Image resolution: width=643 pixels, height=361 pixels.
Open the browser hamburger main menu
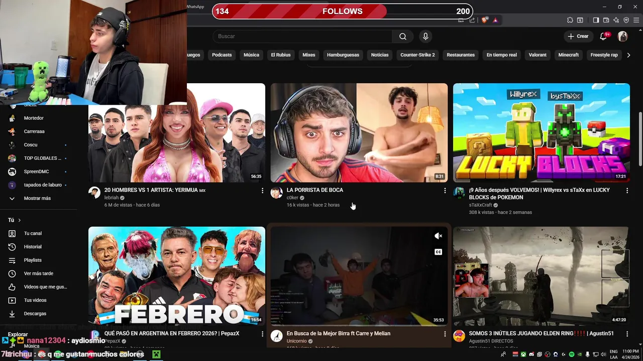click(x=636, y=20)
